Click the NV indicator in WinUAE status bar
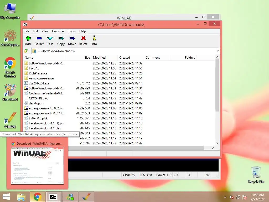Image resolution: width=269 pixels, height=202 pixels. [208, 175]
